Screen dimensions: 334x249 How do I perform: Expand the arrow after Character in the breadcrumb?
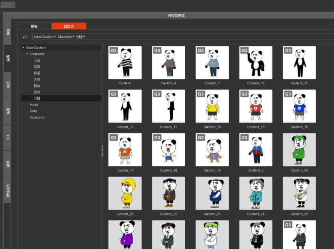pos(73,37)
